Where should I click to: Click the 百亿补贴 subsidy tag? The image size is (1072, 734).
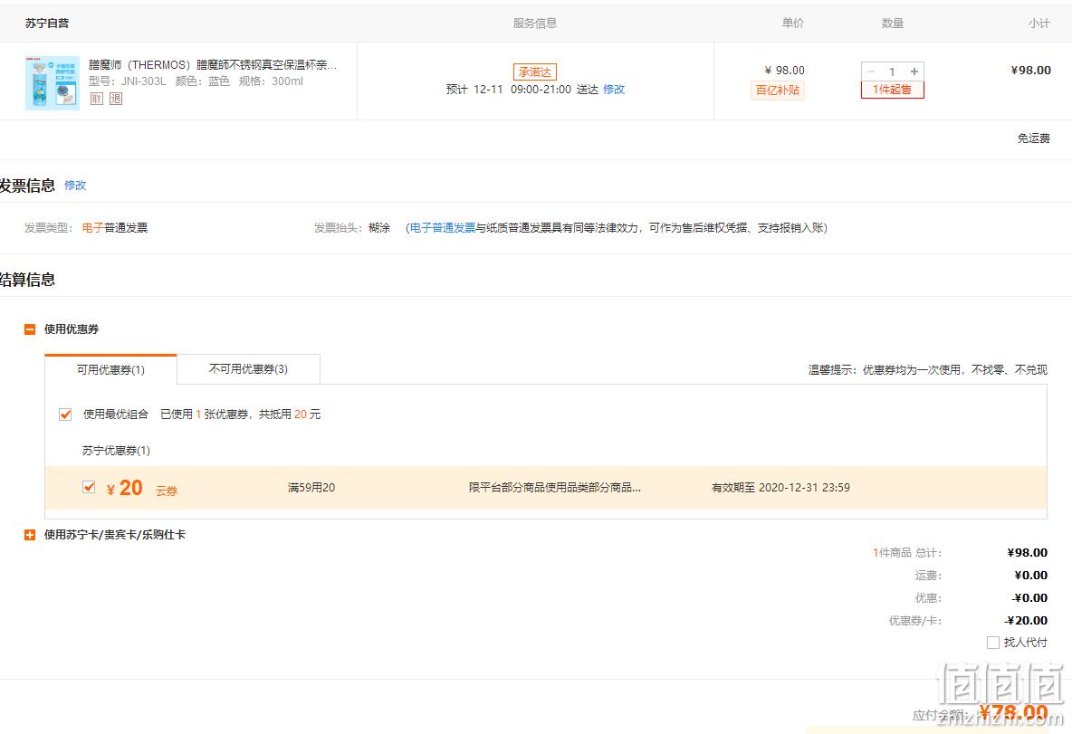(x=778, y=91)
